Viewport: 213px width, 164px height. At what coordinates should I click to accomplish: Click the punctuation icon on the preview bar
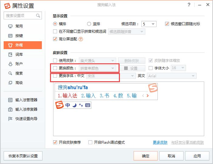[x=81, y=105]
